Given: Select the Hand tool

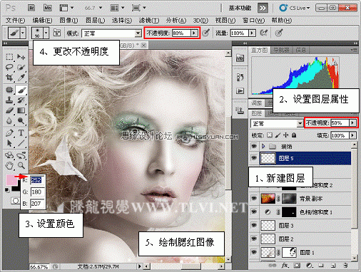Looking at the screenshot, I should [9, 165].
